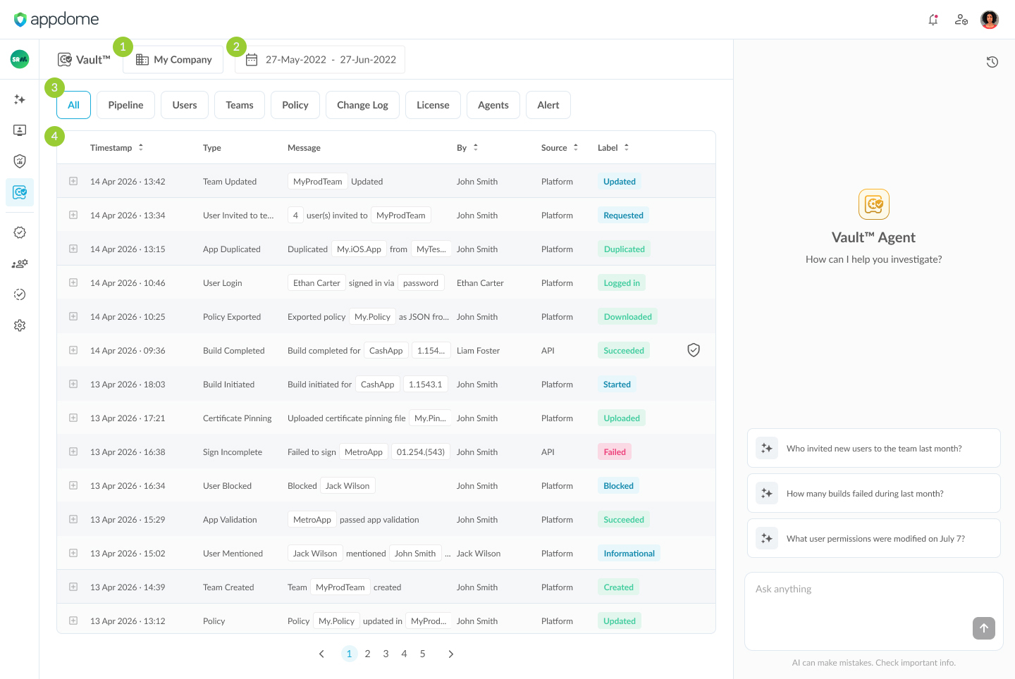Viewport: 1015px width, 679px height.
Task: Go to page 2
Action: [x=367, y=654]
